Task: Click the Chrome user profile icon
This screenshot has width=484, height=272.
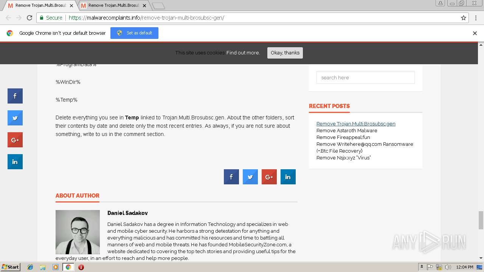Action: pyautogui.click(x=440, y=3)
